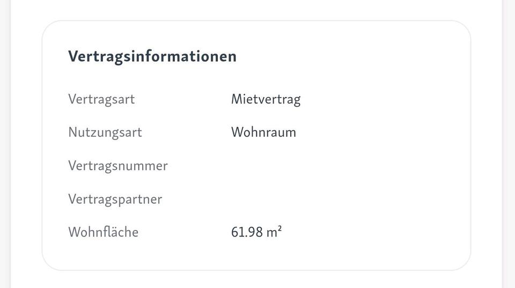This screenshot has height=288, width=515.
Task: Select the Nutzungsart label
Action: 105,132
